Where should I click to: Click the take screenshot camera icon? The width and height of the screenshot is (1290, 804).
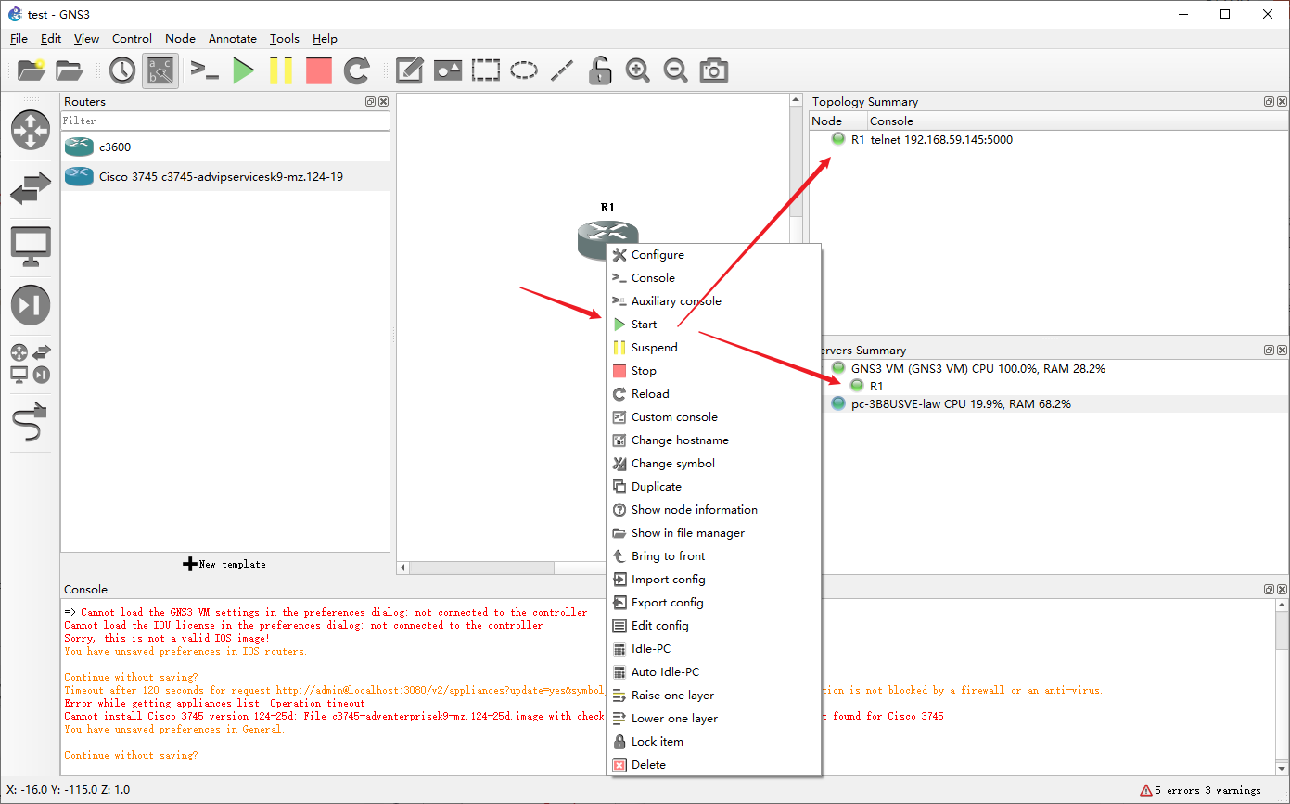714,70
